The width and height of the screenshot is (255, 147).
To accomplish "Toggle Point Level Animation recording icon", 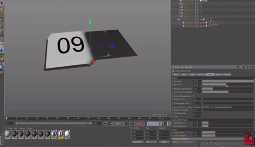I will tap(164, 124).
